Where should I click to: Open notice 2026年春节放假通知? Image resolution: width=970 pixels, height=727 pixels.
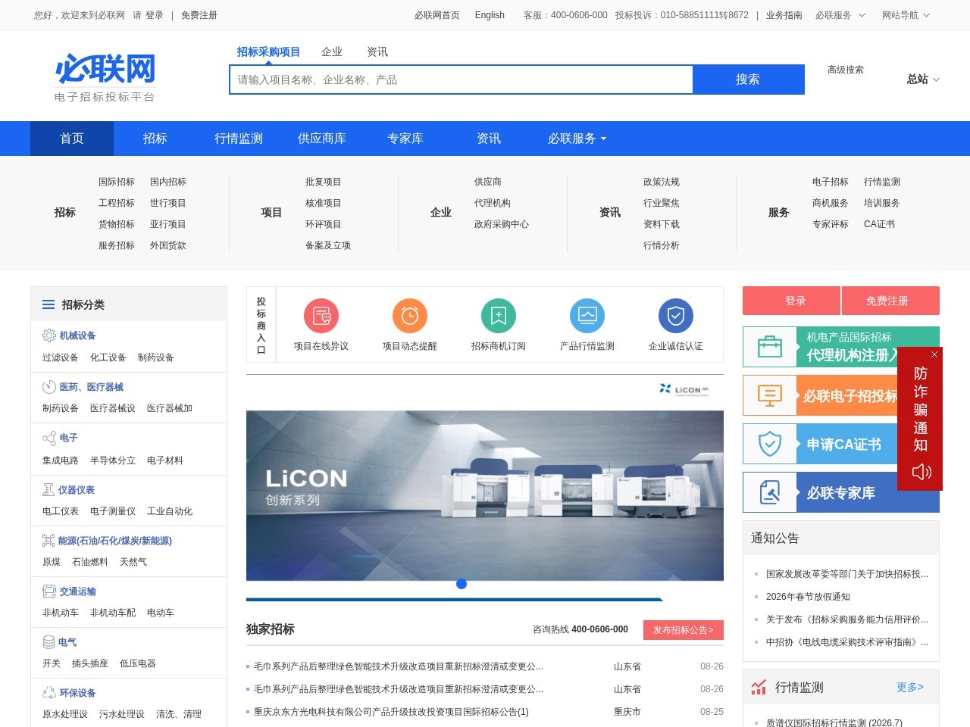pos(808,597)
